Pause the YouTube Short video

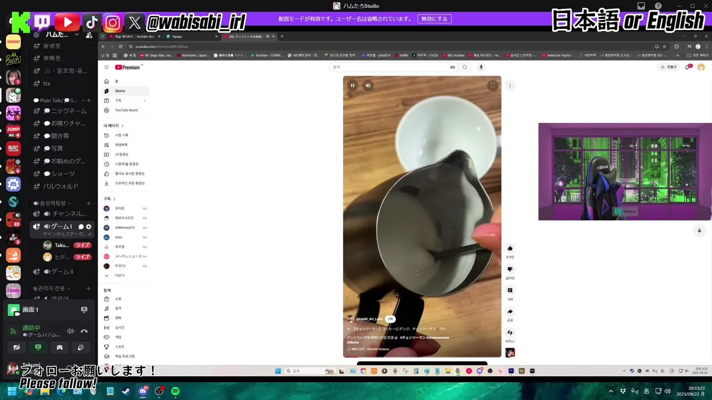(353, 86)
